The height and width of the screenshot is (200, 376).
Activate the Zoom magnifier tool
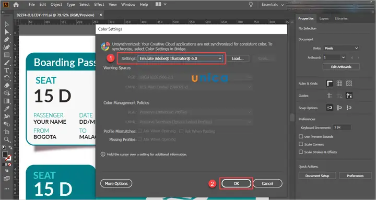[x=7, y=139]
